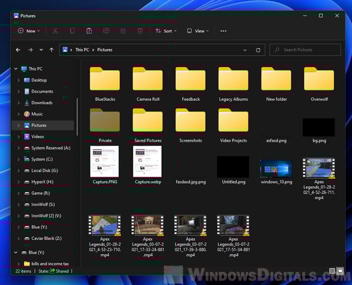Click asfasd.png file name

[277, 140]
